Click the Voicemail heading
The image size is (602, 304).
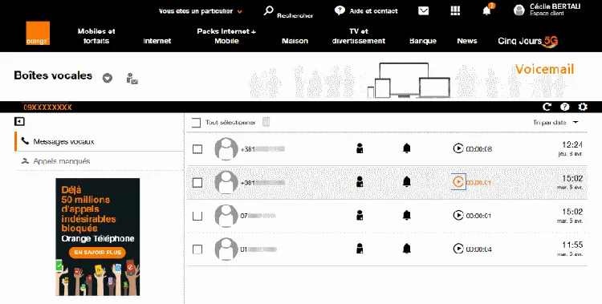click(x=544, y=69)
